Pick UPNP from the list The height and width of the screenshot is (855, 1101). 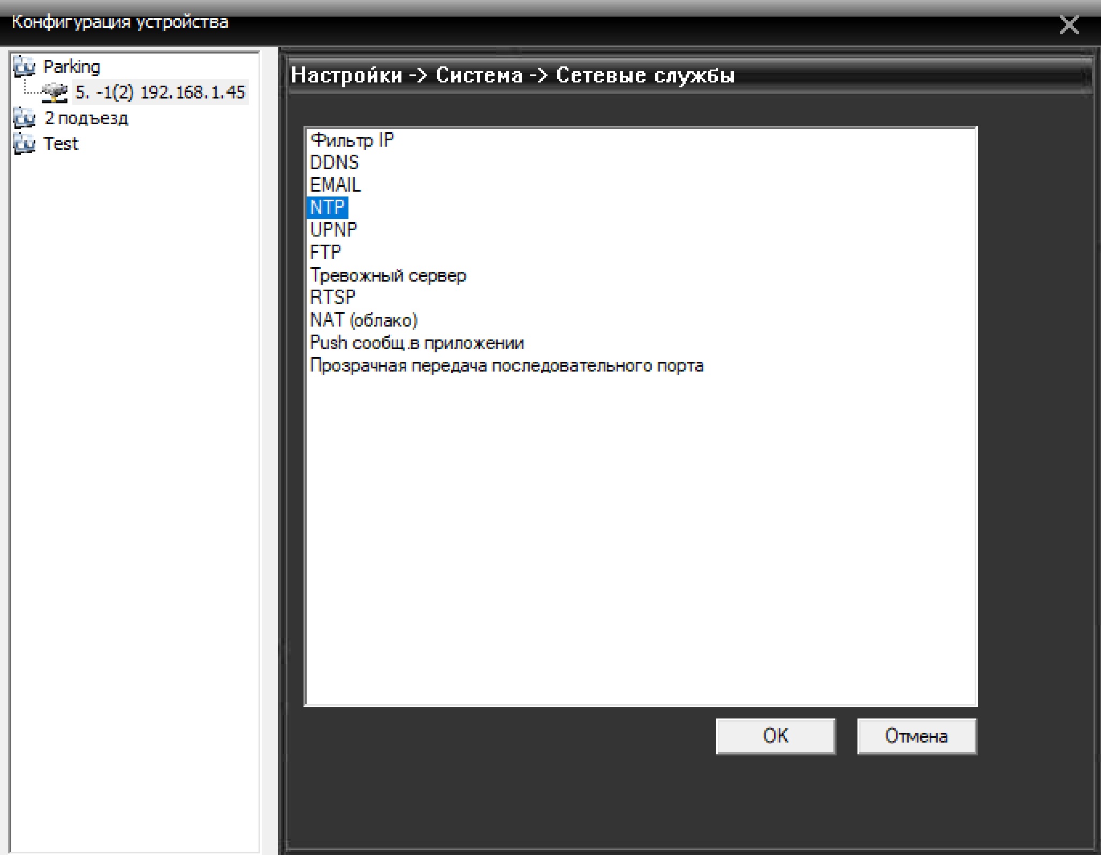333,230
